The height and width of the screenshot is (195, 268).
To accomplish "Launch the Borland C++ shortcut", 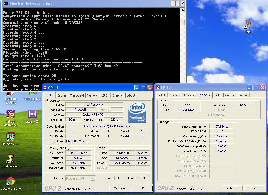I will click(x=11, y=139).
